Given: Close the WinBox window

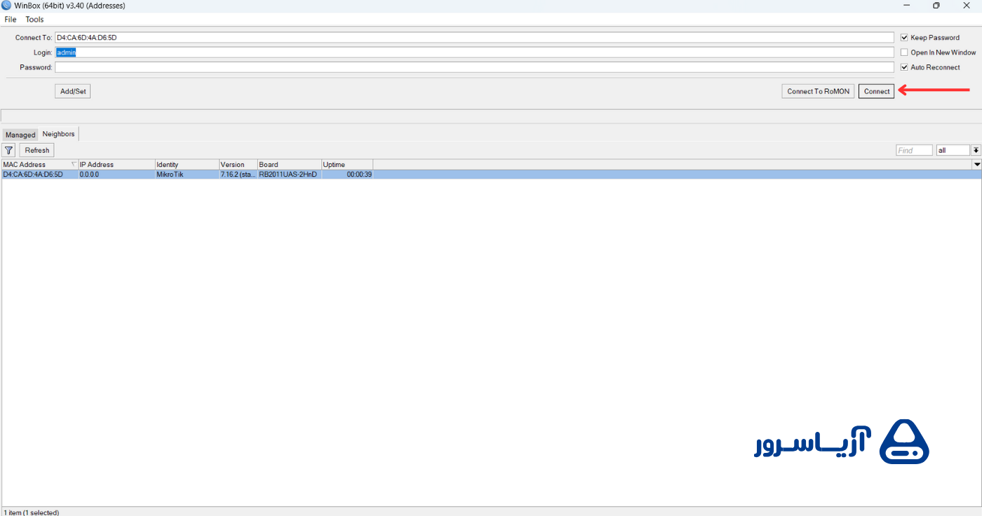Looking at the screenshot, I should click(x=967, y=6).
